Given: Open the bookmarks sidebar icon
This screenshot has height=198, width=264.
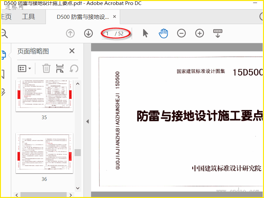Looking at the screenshot, I should pos(3,74).
